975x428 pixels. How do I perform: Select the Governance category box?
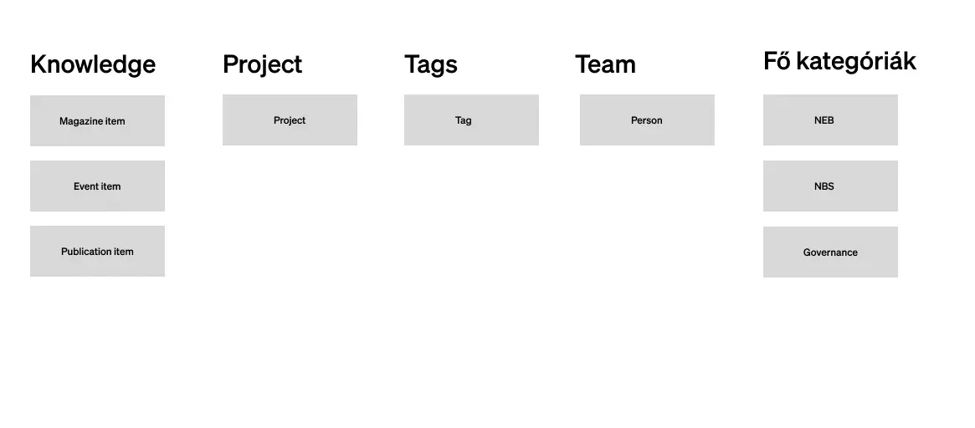(x=830, y=252)
